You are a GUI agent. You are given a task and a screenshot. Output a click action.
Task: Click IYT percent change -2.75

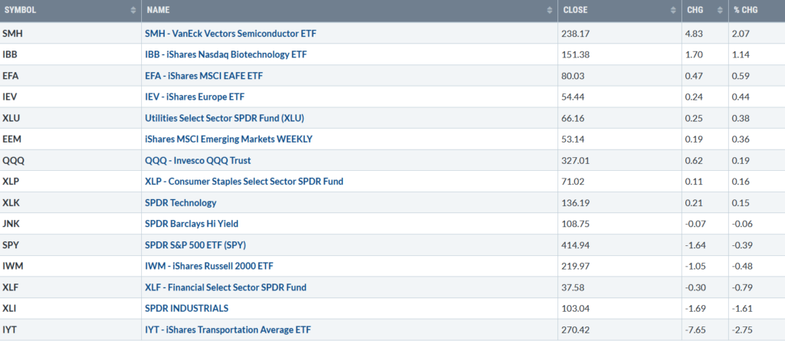pyautogui.click(x=742, y=330)
